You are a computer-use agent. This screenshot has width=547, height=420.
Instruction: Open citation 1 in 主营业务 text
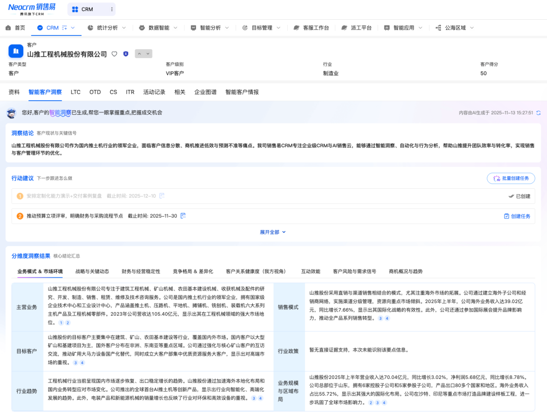[61, 323]
